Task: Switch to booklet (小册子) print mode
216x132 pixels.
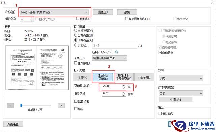Action: [144, 77]
